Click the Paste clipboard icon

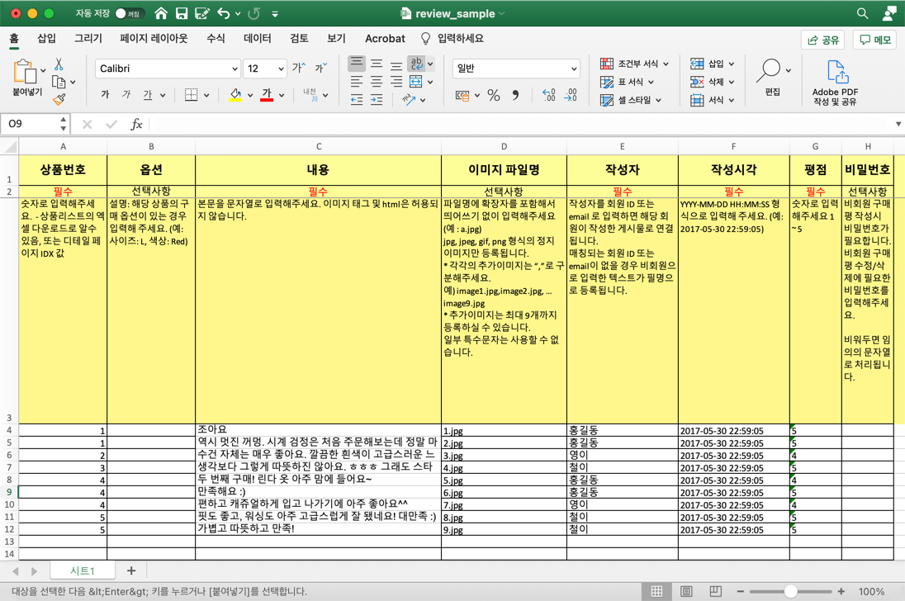25,72
